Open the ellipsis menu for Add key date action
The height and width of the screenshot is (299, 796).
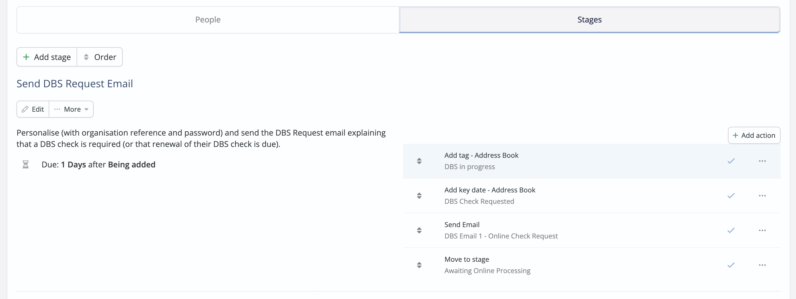pyautogui.click(x=762, y=196)
